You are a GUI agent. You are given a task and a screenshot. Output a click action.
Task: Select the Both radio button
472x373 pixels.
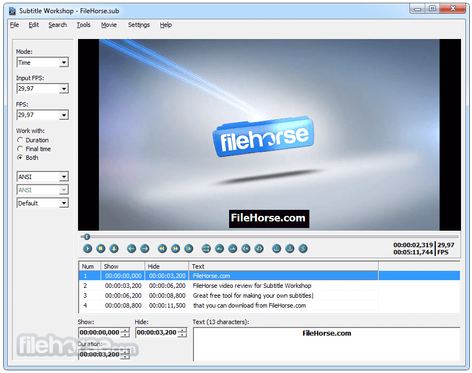point(20,158)
